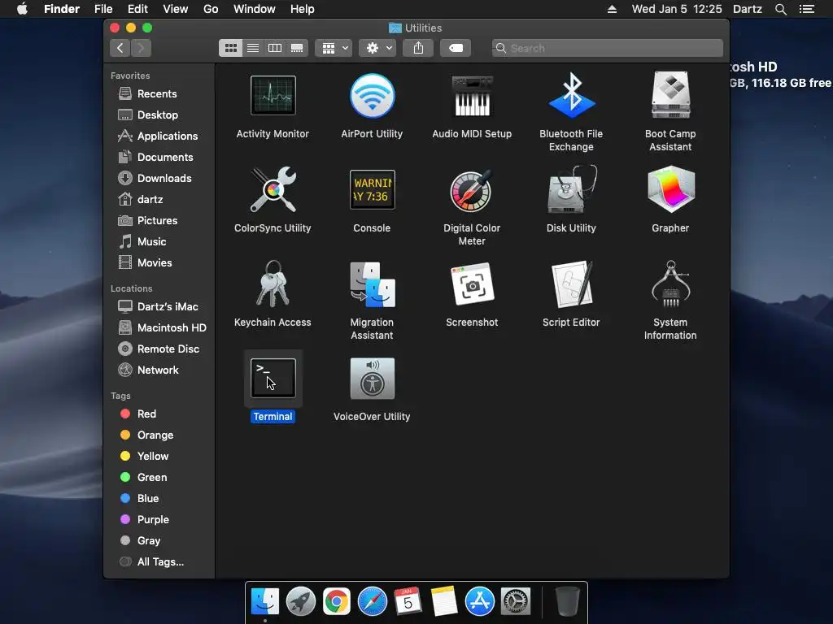Select the System Information icon
Screen dimensions: 833x624
(x=670, y=284)
